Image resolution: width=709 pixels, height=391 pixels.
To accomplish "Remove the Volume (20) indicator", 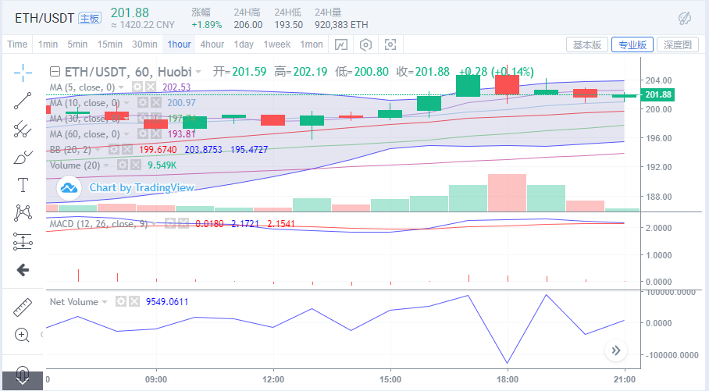I will (x=136, y=165).
